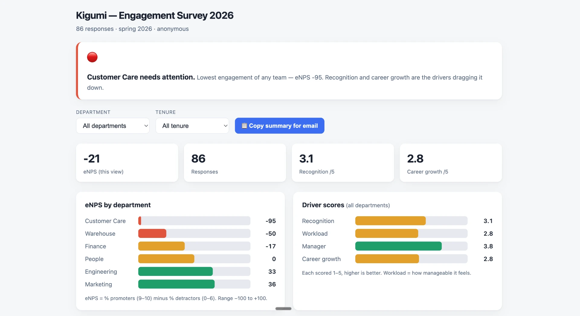Click the eNPS by department heading
580x316 pixels.
point(118,205)
